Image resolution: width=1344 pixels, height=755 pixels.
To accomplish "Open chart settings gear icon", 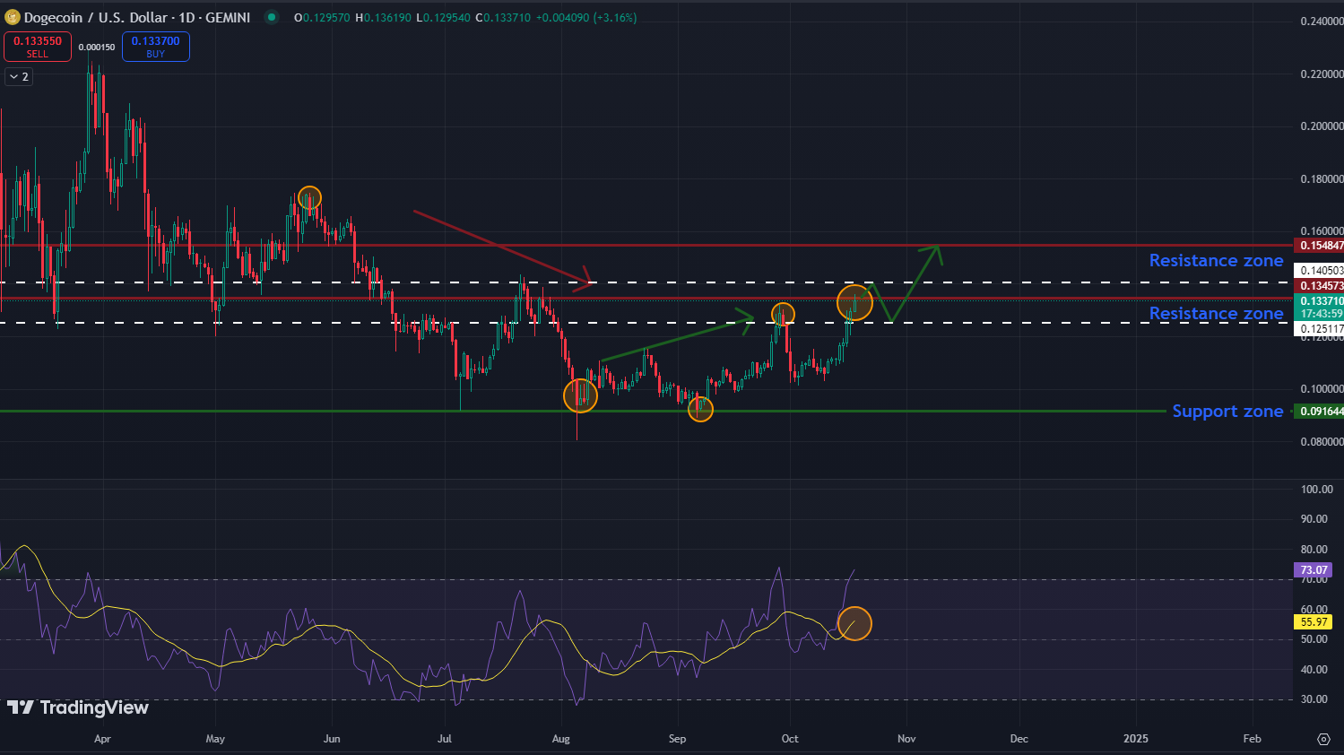I will pos(1323,739).
